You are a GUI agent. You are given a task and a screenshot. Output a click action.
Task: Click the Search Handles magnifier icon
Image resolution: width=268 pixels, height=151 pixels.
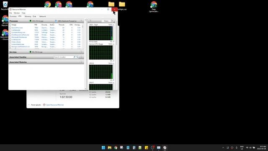[75, 57]
